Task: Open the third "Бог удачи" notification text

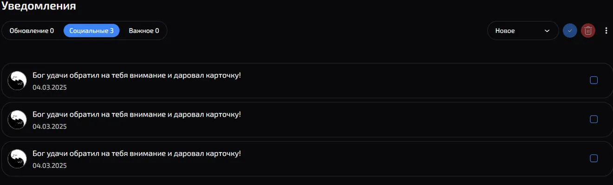Action: [136, 153]
